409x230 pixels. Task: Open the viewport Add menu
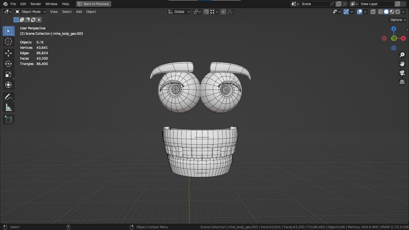(x=79, y=12)
